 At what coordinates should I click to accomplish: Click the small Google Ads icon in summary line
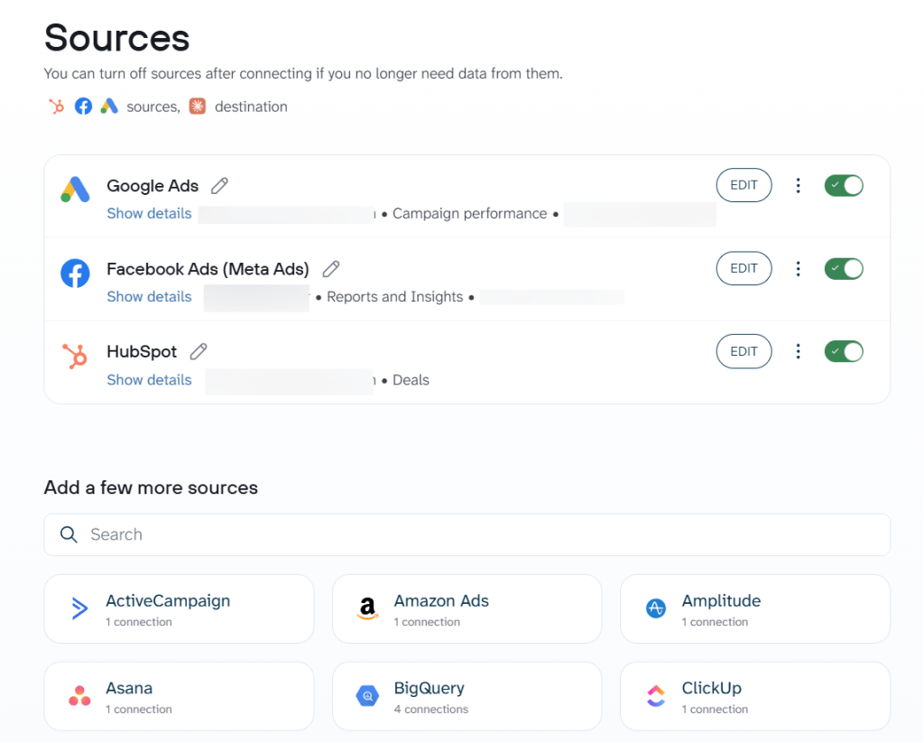[x=109, y=107]
